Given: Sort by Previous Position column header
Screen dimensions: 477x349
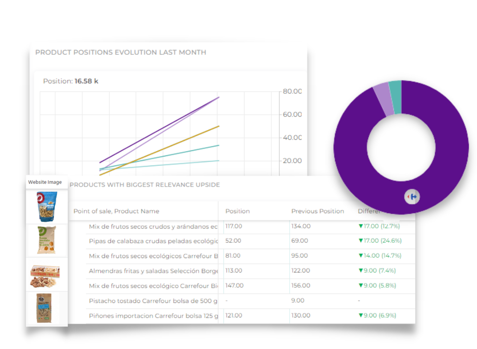Looking at the screenshot, I should pos(317,211).
